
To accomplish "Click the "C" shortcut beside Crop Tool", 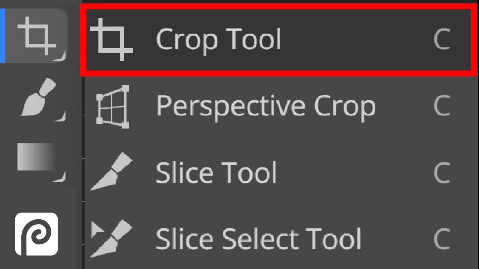I will (442, 40).
